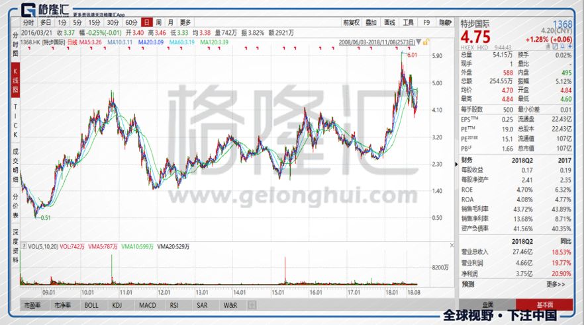Screen dimensions: 584x325
Task: Select the 月 monthly chart tab
Action: [x=171, y=22]
